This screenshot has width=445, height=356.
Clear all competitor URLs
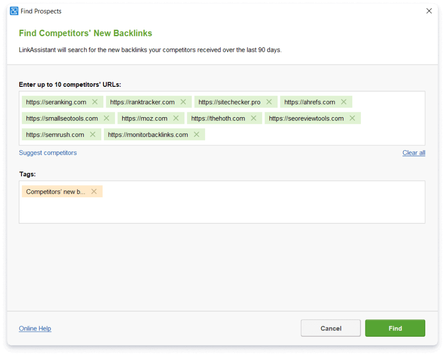tap(414, 153)
